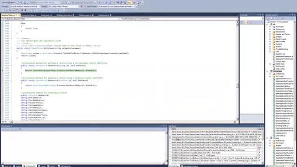
Task: Expand the Menu Panels folder
Action: 270,41
